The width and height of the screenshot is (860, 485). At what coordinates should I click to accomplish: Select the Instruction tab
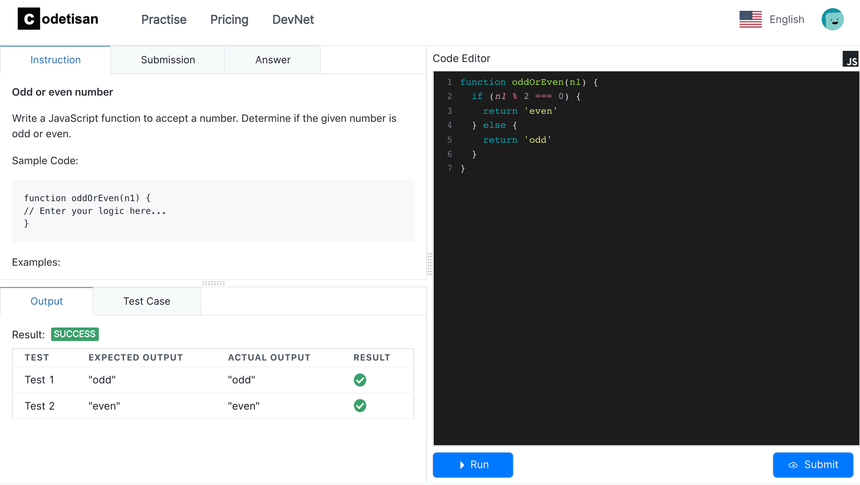(55, 60)
